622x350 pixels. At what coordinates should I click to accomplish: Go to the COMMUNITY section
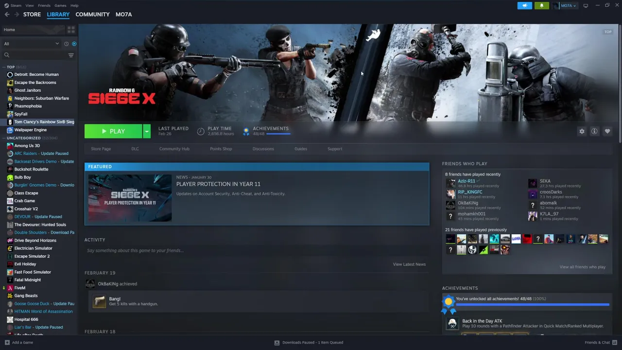pos(92,14)
